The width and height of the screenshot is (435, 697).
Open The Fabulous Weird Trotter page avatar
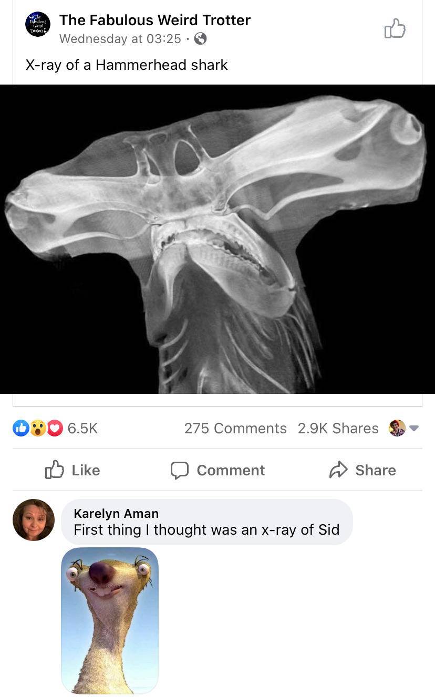click(38, 24)
